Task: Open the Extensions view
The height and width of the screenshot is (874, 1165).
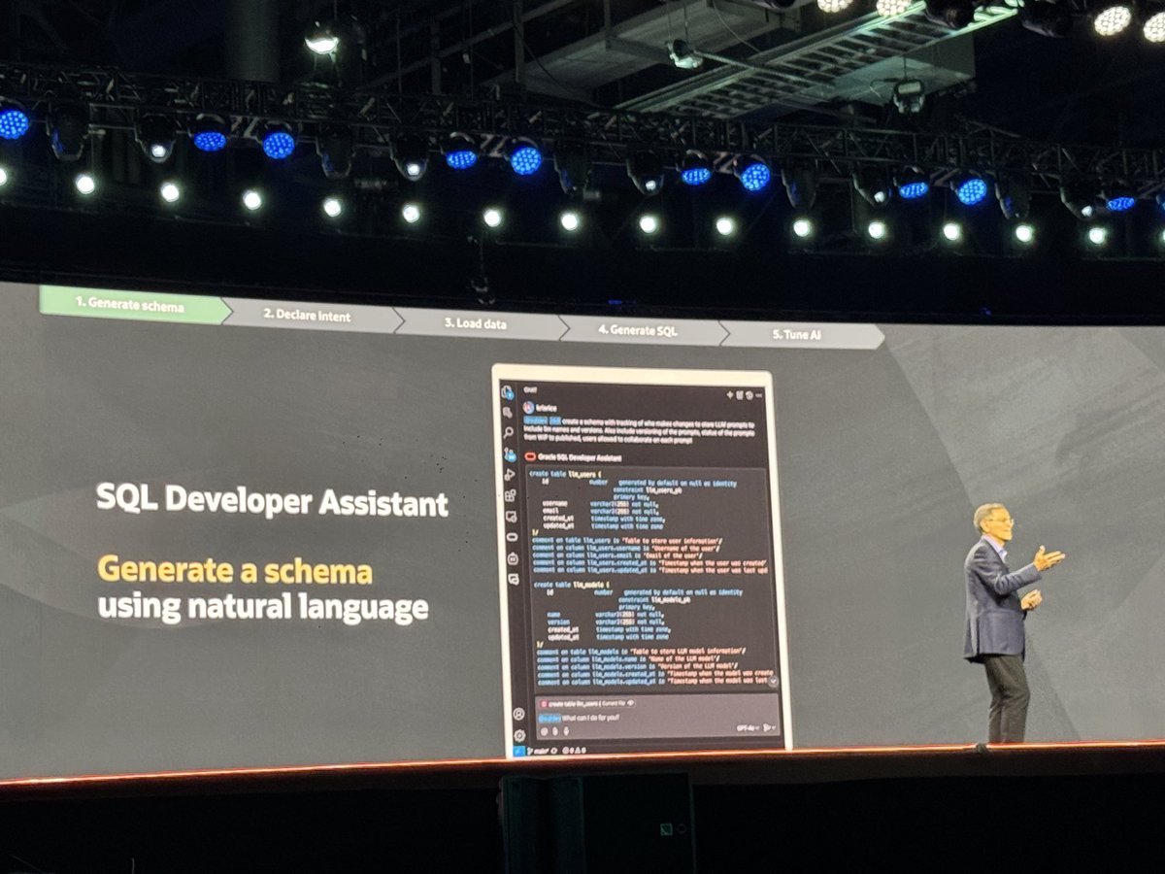Action: pyautogui.click(x=510, y=495)
